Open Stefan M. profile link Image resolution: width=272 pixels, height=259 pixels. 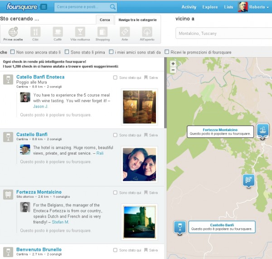click(60, 222)
